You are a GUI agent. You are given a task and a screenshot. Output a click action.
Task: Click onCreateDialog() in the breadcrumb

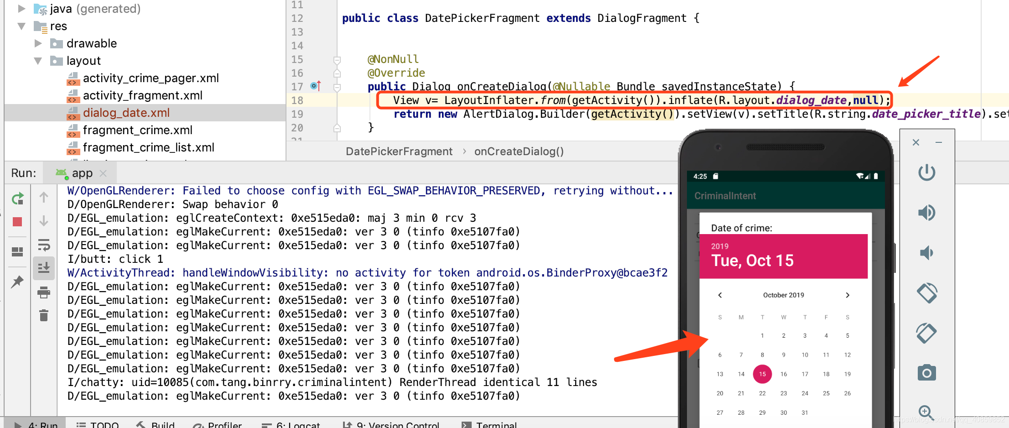tap(519, 151)
